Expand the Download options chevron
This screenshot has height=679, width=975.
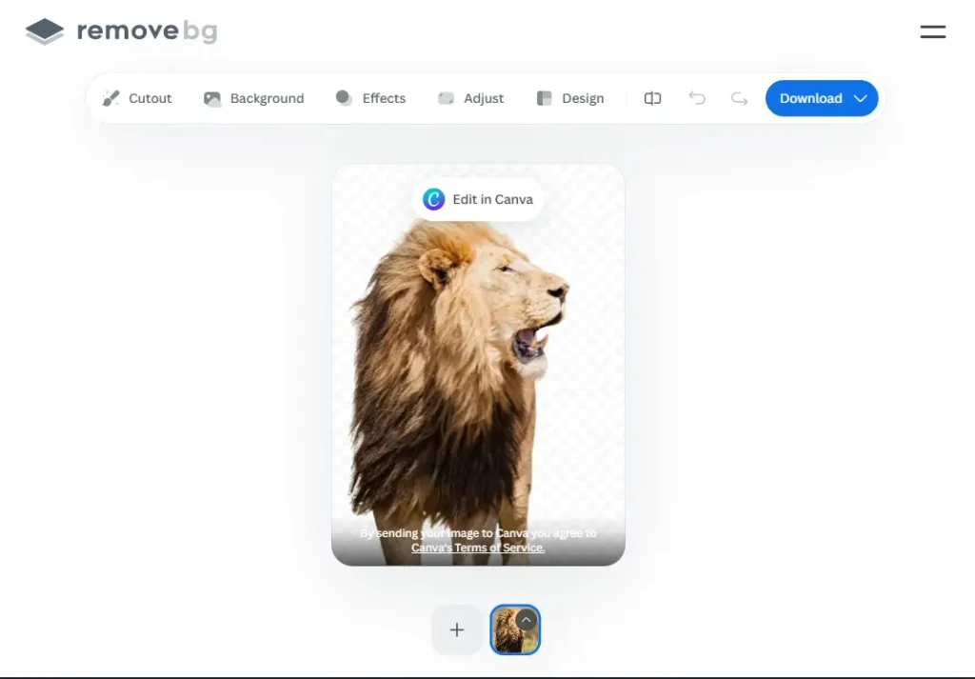point(861,98)
